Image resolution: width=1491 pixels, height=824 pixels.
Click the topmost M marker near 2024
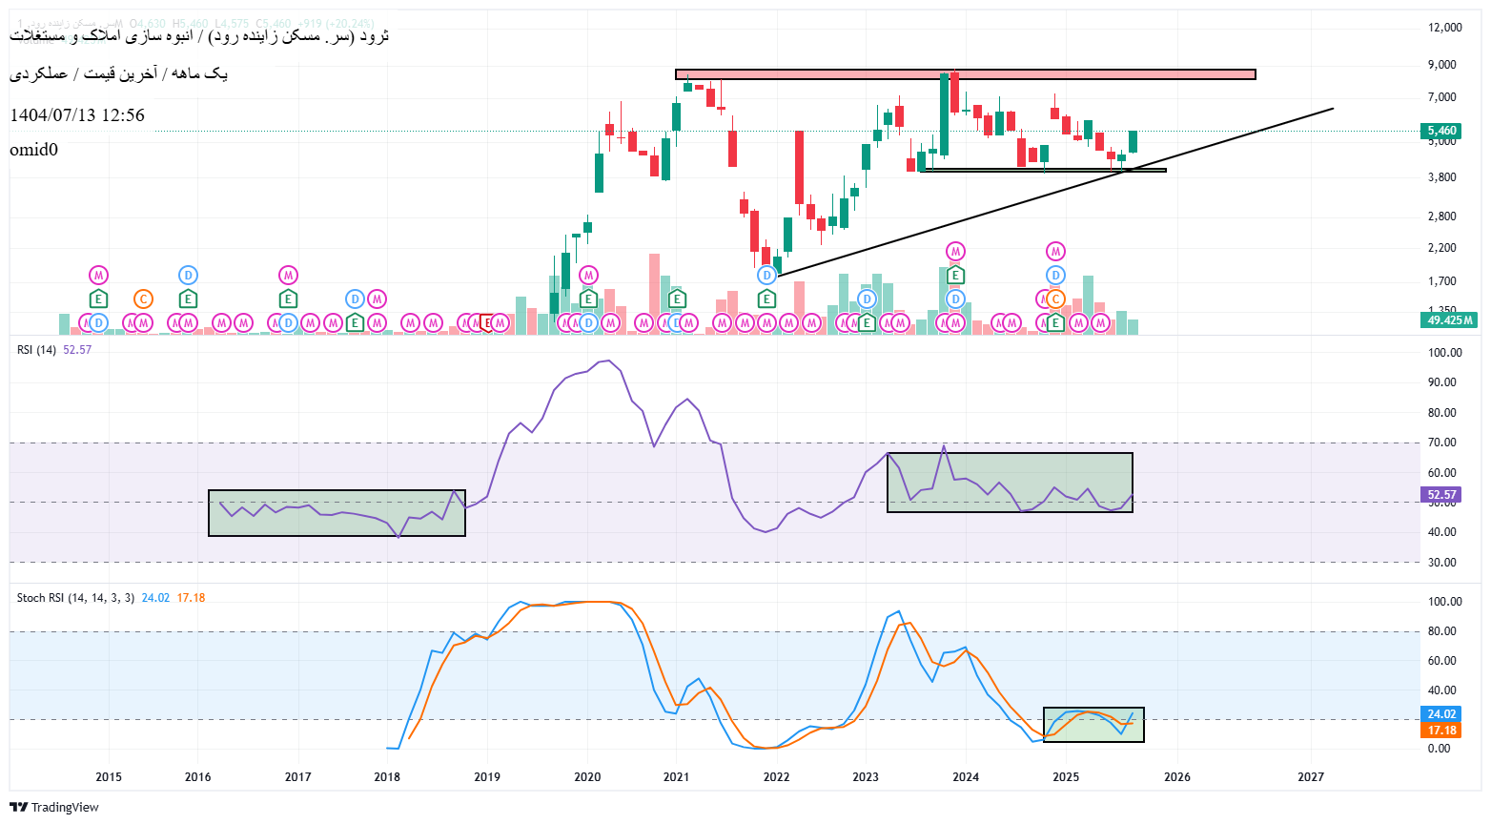955,252
